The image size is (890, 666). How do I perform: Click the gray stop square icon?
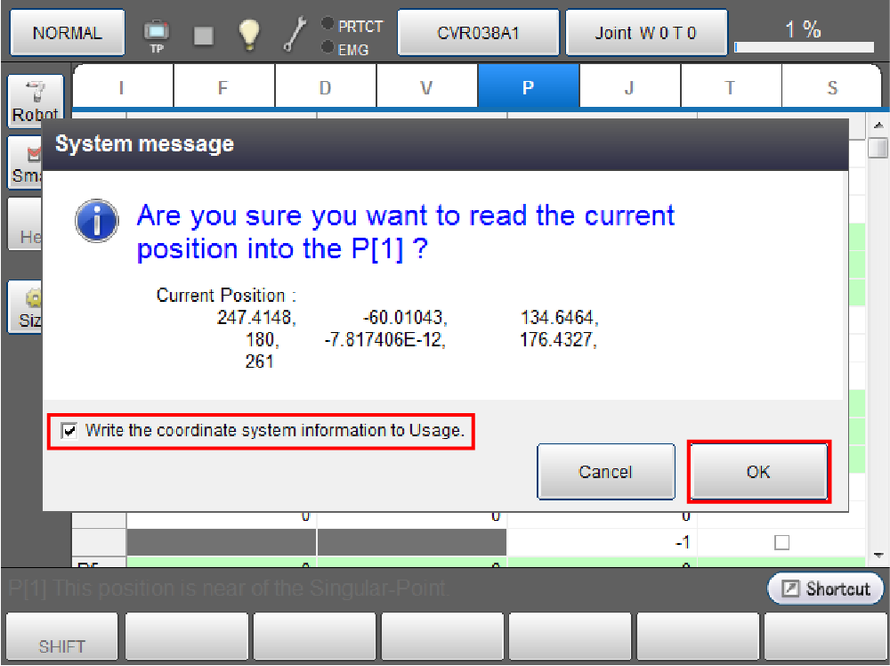click(x=204, y=35)
